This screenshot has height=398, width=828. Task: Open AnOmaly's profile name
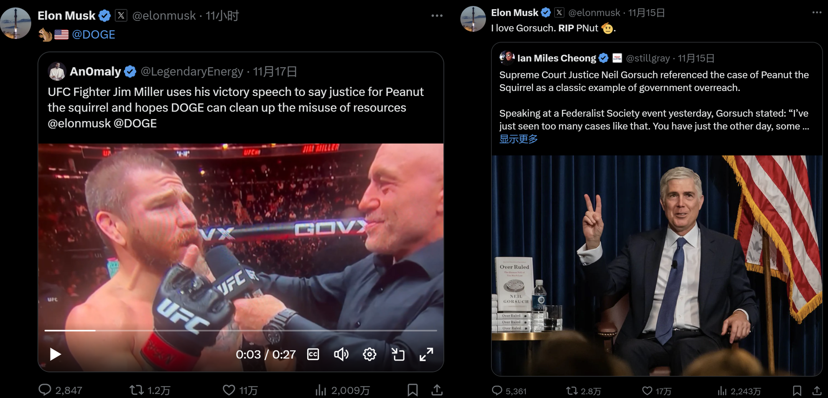(95, 71)
